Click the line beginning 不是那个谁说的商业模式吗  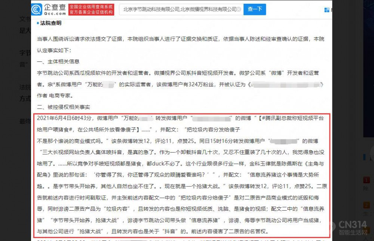[178, 141]
